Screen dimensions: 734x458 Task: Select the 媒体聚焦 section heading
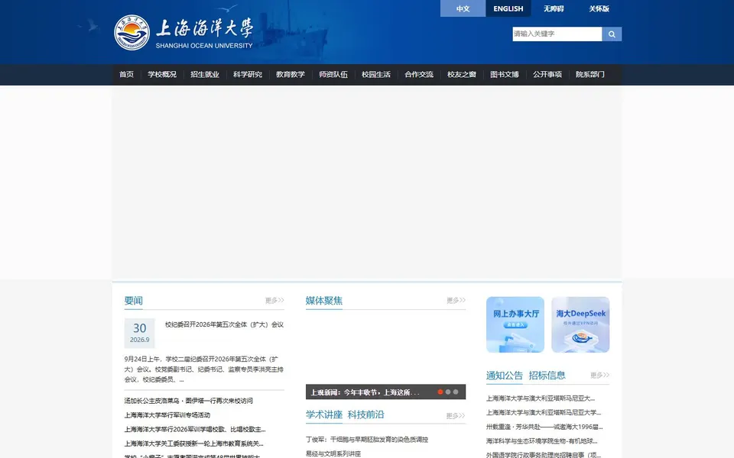324,301
